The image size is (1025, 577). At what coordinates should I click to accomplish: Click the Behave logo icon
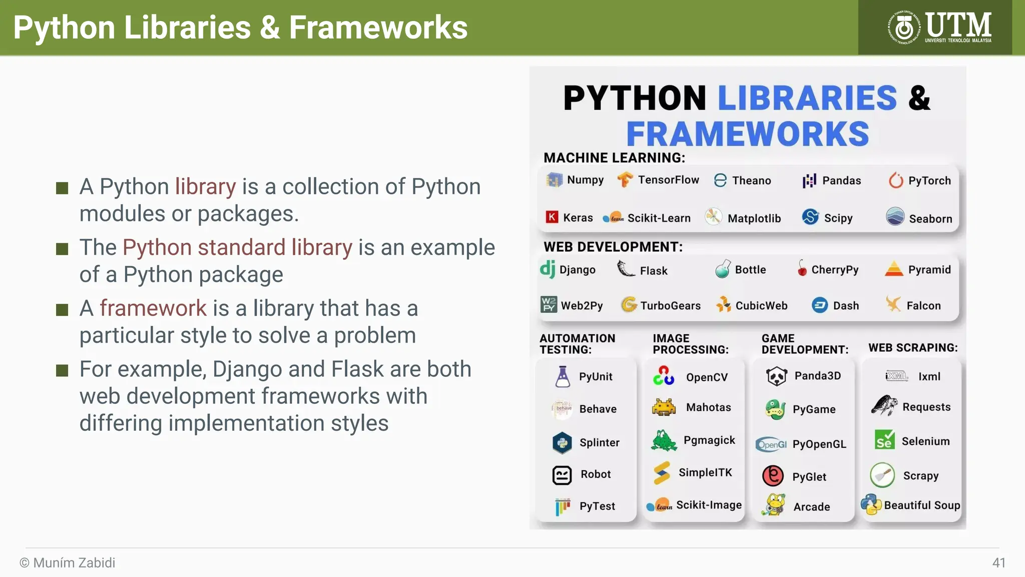(x=562, y=409)
